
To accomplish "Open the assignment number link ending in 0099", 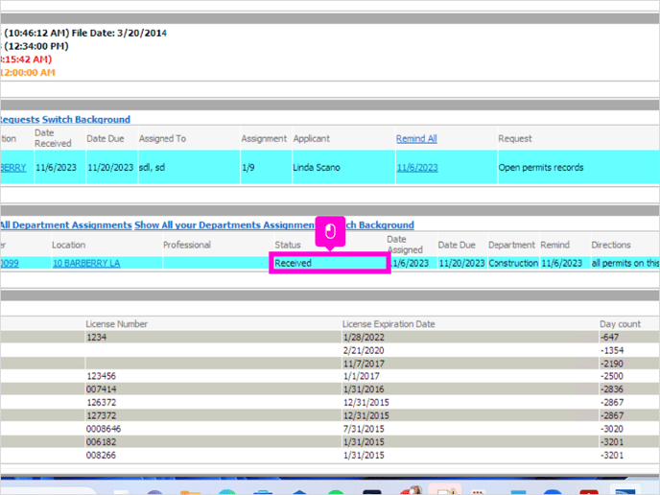I will pyautogui.click(x=10, y=264).
